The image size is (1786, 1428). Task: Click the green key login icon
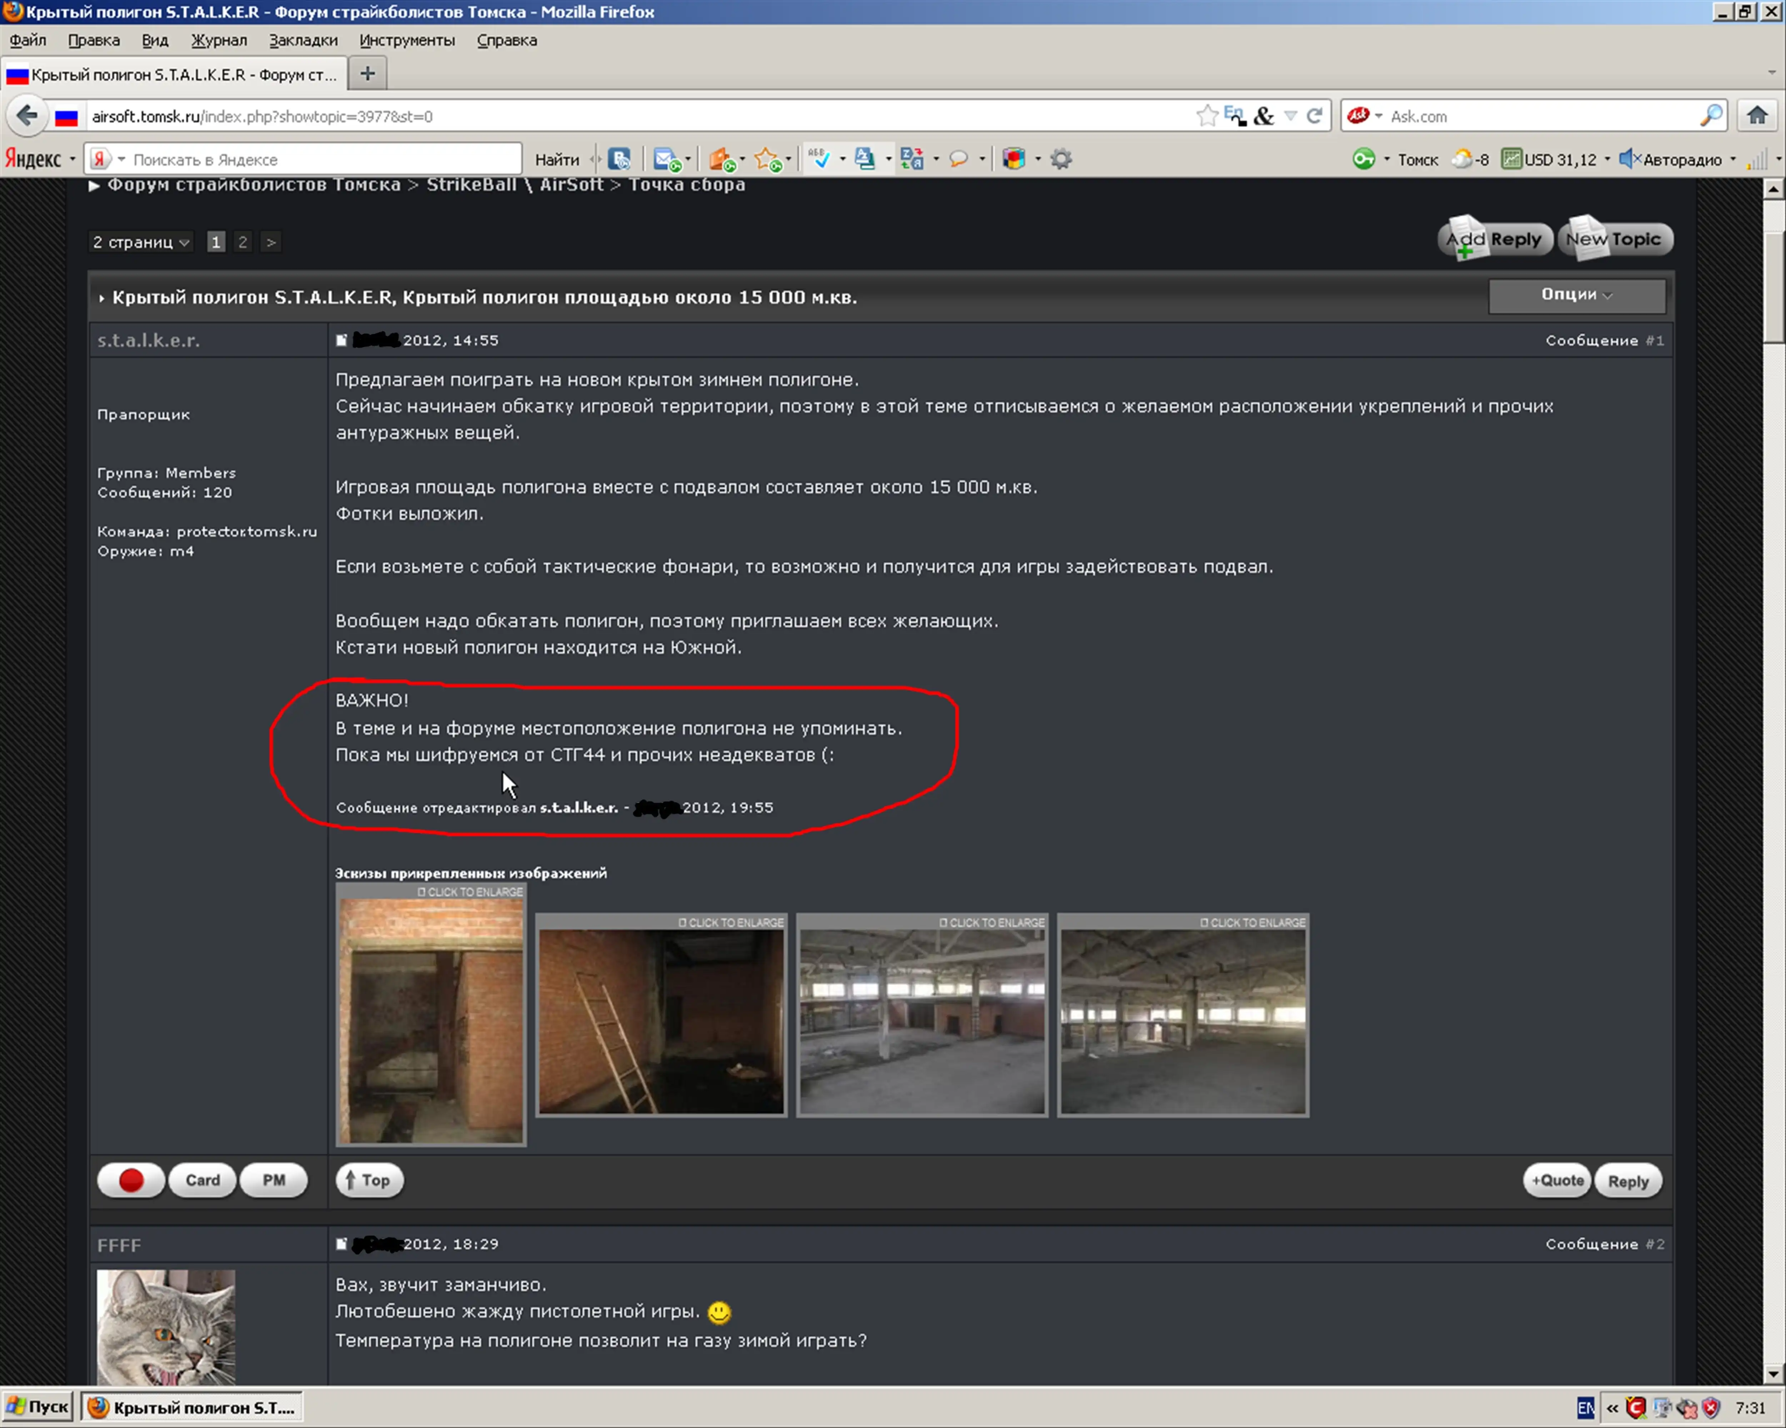click(1363, 159)
